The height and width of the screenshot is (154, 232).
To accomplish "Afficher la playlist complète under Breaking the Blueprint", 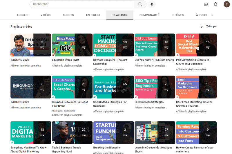I will coord(108,153).
